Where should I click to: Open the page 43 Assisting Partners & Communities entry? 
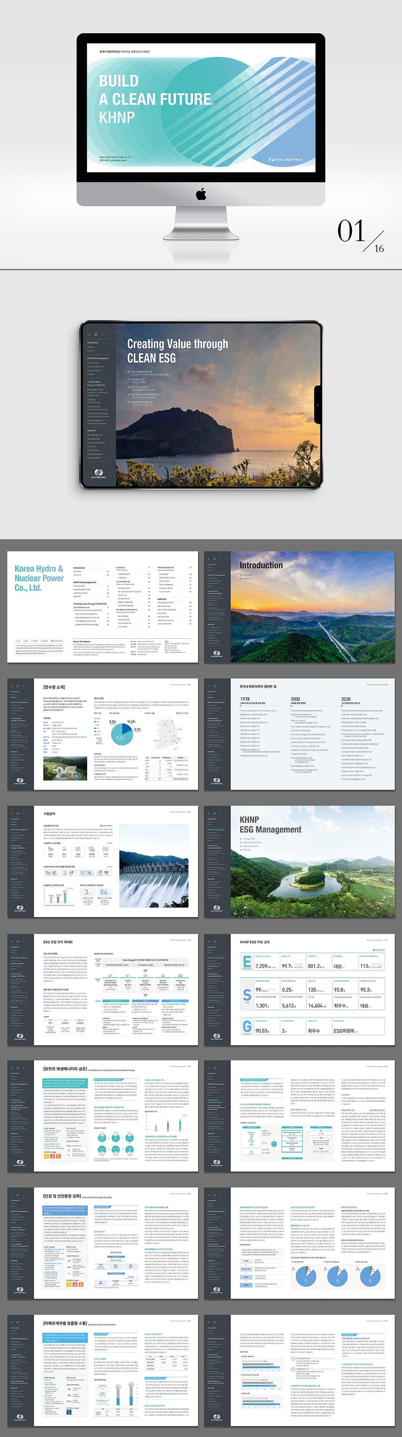pyautogui.click(x=144, y=396)
